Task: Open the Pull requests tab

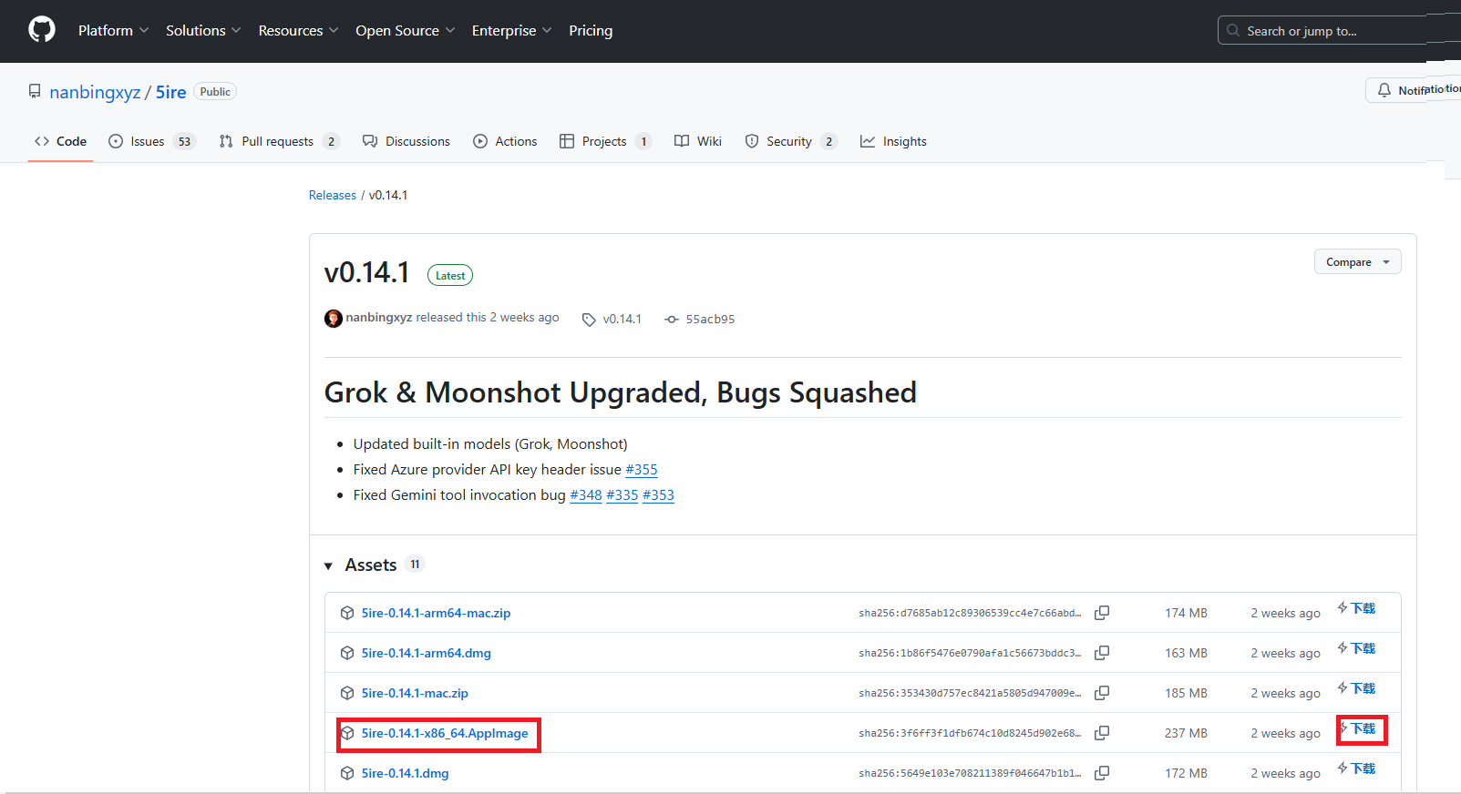Action: 277,141
